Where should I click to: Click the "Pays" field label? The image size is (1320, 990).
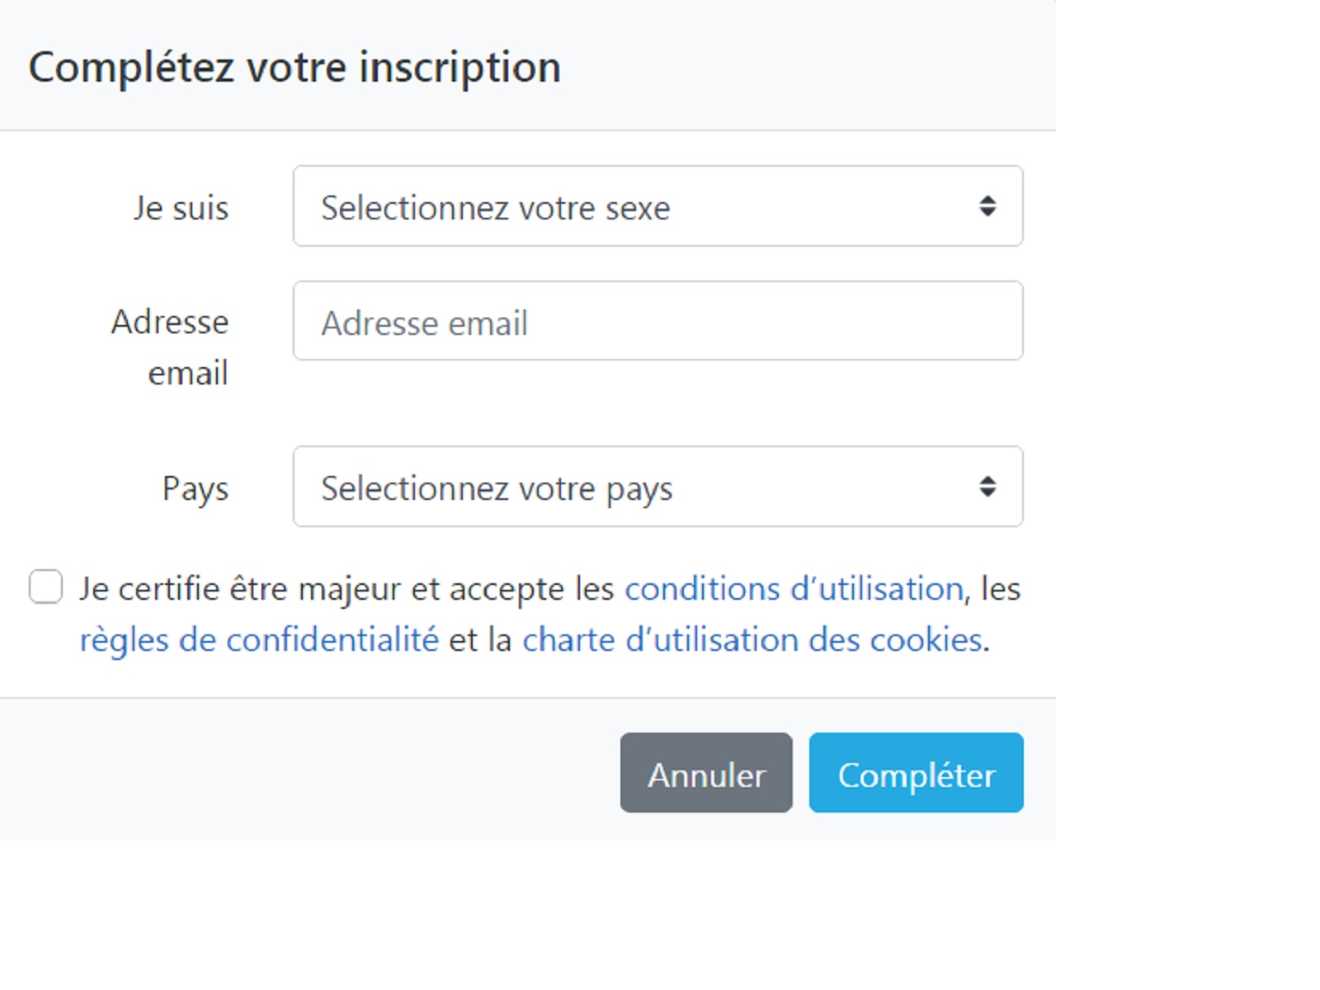pyautogui.click(x=196, y=488)
